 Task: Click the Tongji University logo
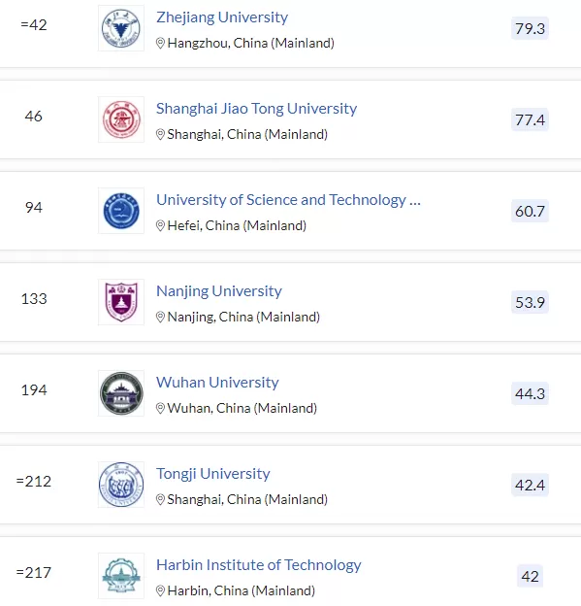121,485
